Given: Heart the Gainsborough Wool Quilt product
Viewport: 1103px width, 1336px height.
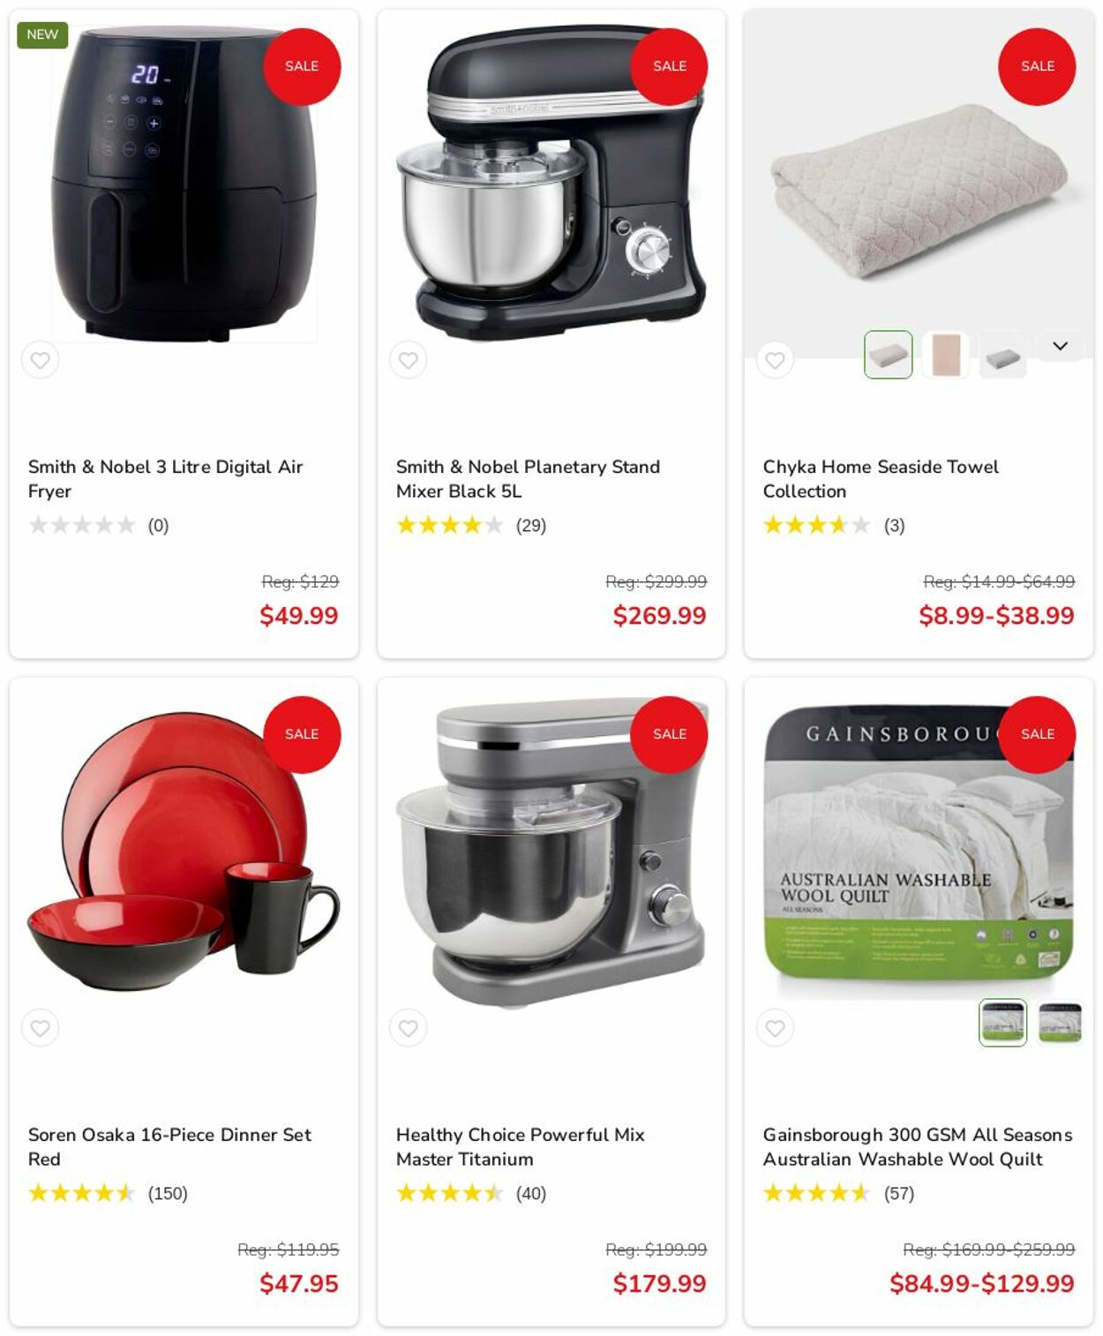Looking at the screenshot, I should 775,1028.
